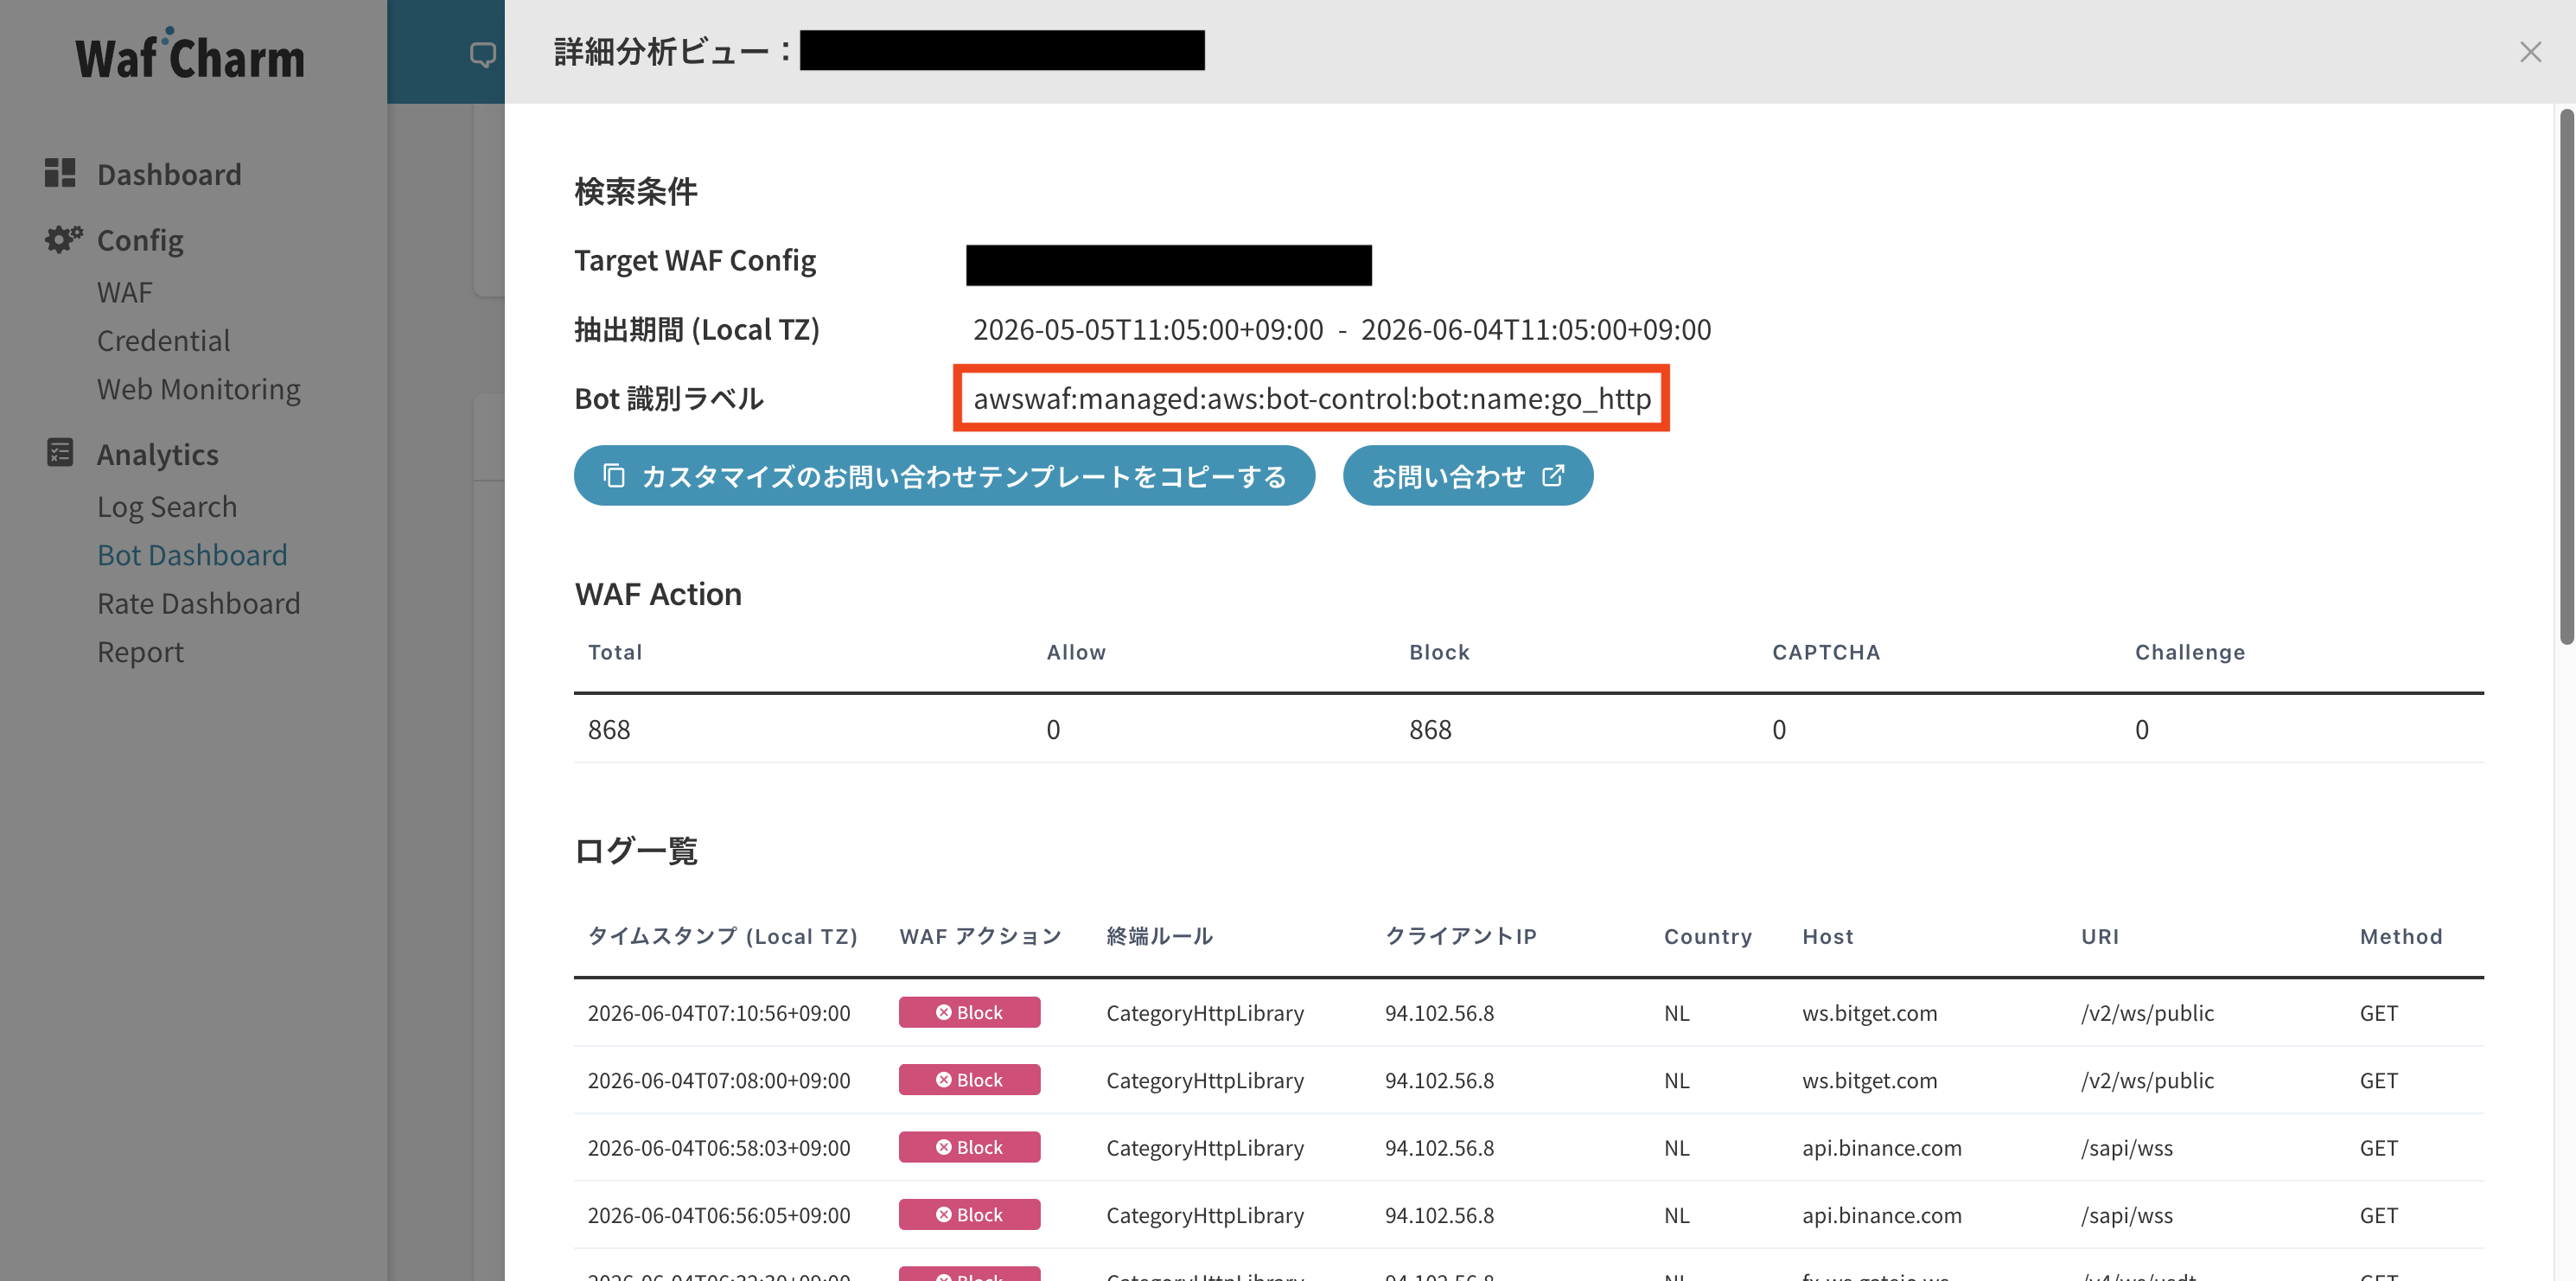The width and height of the screenshot is (2576, 1281).
Task: Open the Analytics menu section
Action: coord(158,454)
